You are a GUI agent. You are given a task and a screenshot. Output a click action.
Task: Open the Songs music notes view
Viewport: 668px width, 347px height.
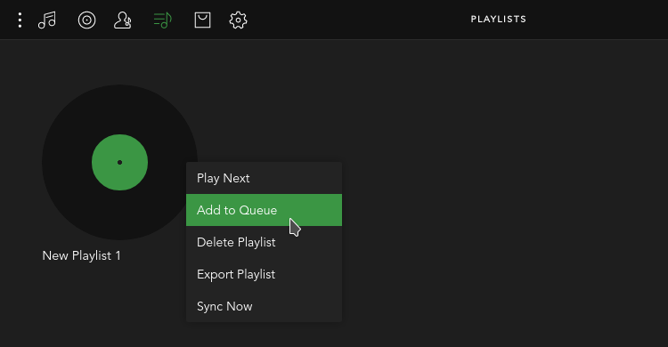point(47,20)
